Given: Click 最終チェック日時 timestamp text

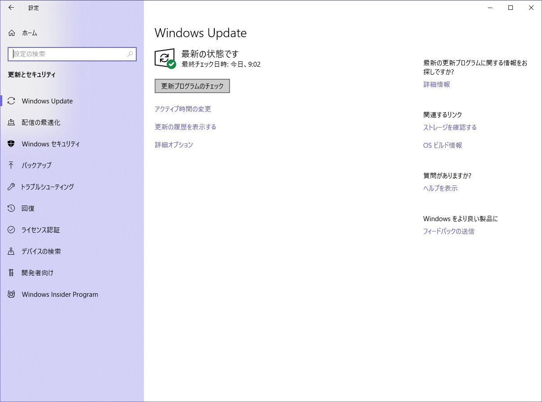Looking at the screenshot, I should tap(221, 64).
